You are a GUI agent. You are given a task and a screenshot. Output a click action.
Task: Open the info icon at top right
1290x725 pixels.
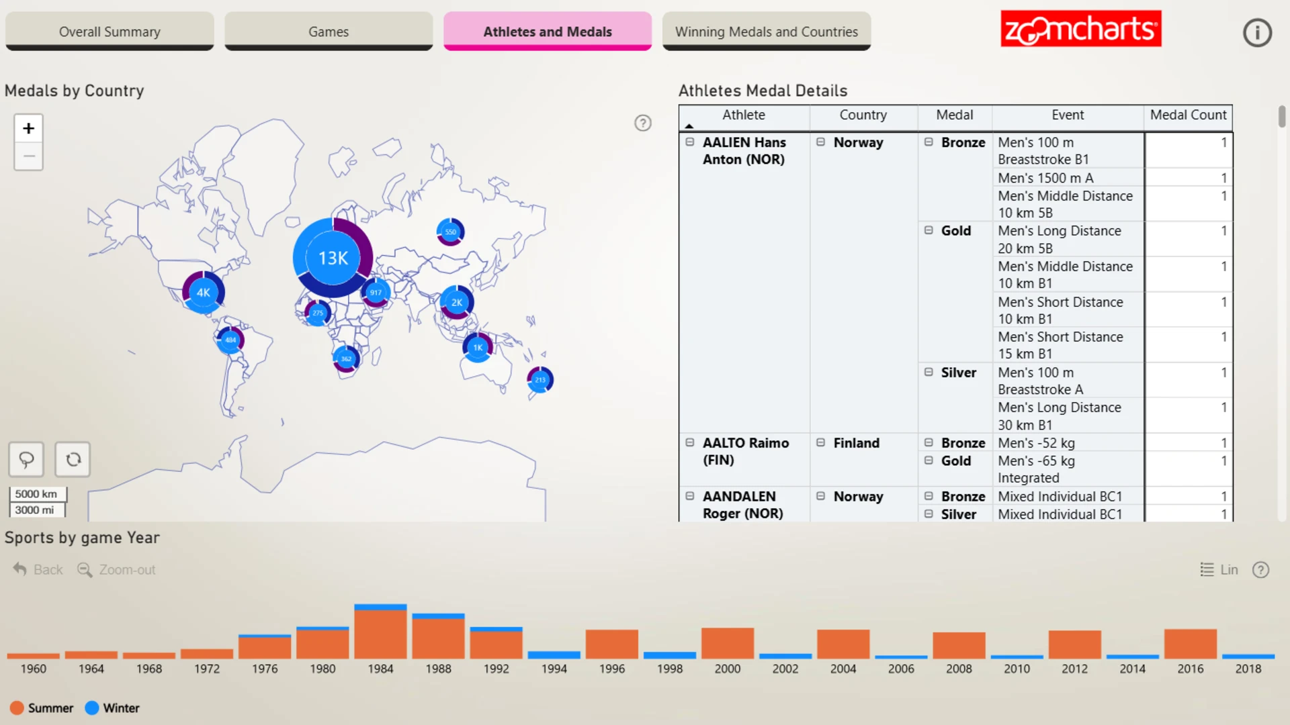(x=1257, y=32)
